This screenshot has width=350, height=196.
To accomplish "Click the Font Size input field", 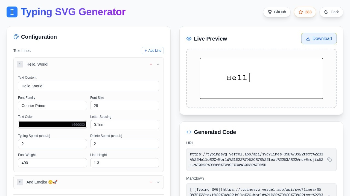I will click(125, 106).
